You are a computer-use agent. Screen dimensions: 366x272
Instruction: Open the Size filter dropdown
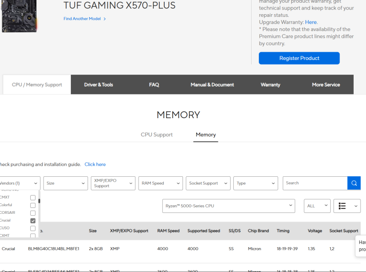[x=65, y=183]
